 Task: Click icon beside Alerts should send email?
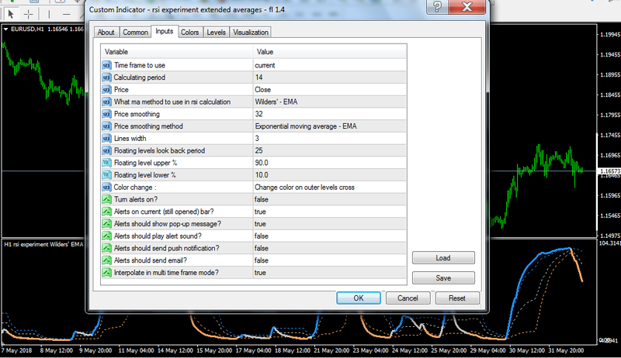point(106,260)
